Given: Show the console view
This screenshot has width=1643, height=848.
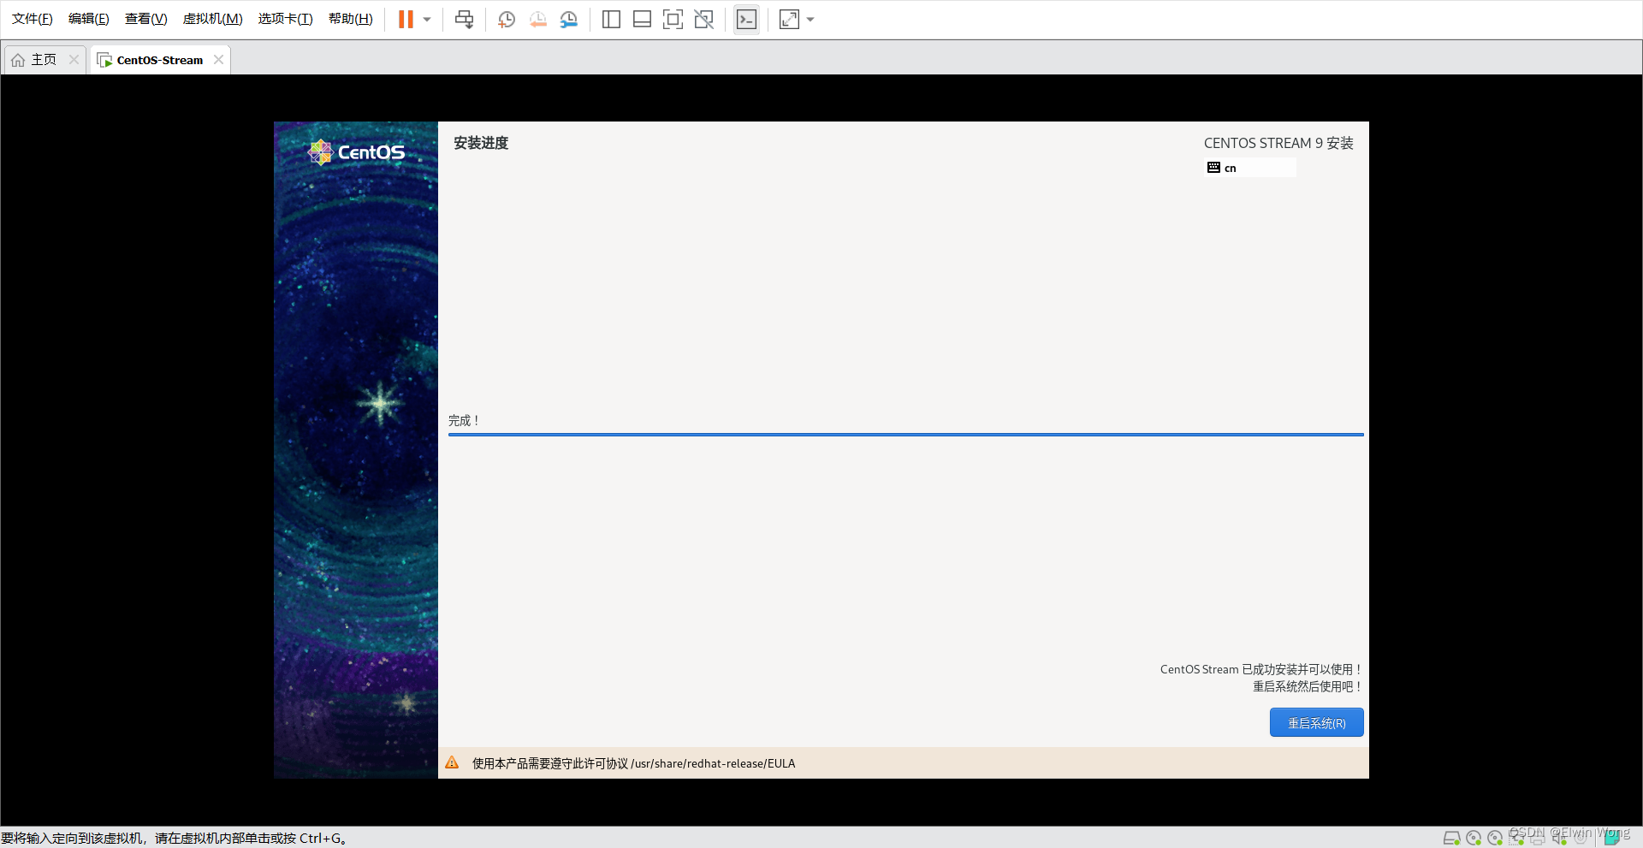Looking at the screenshot, I should click(x=746, y=19).
